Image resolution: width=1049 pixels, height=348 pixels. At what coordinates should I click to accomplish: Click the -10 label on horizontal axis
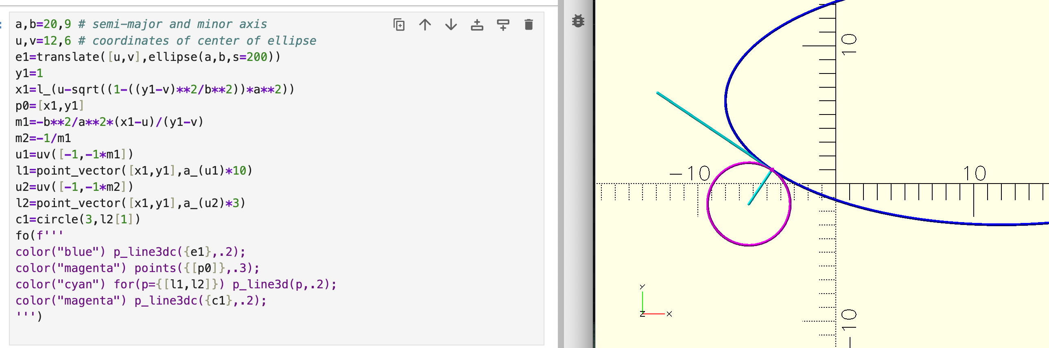[x=690, y=173]
